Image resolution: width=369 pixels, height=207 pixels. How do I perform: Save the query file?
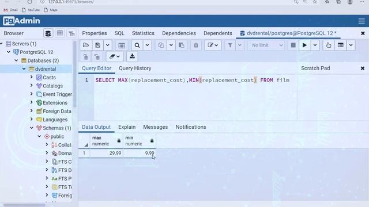(x=97, y=45)
